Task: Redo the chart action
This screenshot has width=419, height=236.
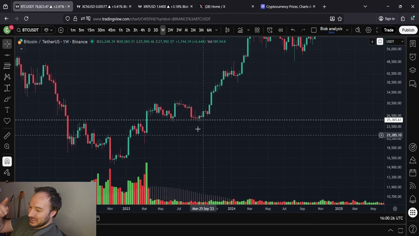Action: pos(303,30)
